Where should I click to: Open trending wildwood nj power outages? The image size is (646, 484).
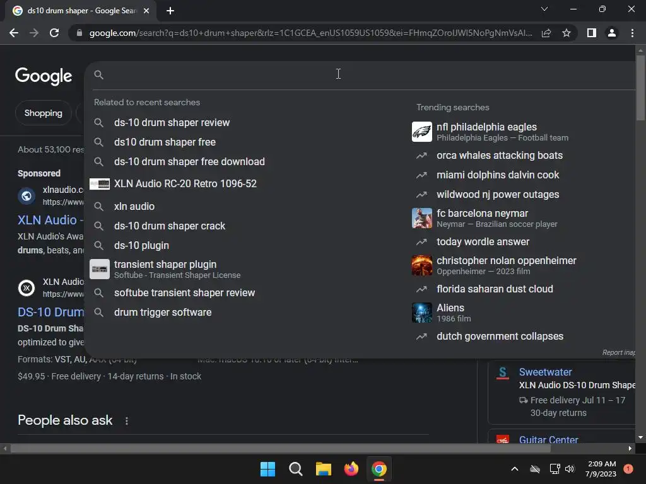click(498, 195)
